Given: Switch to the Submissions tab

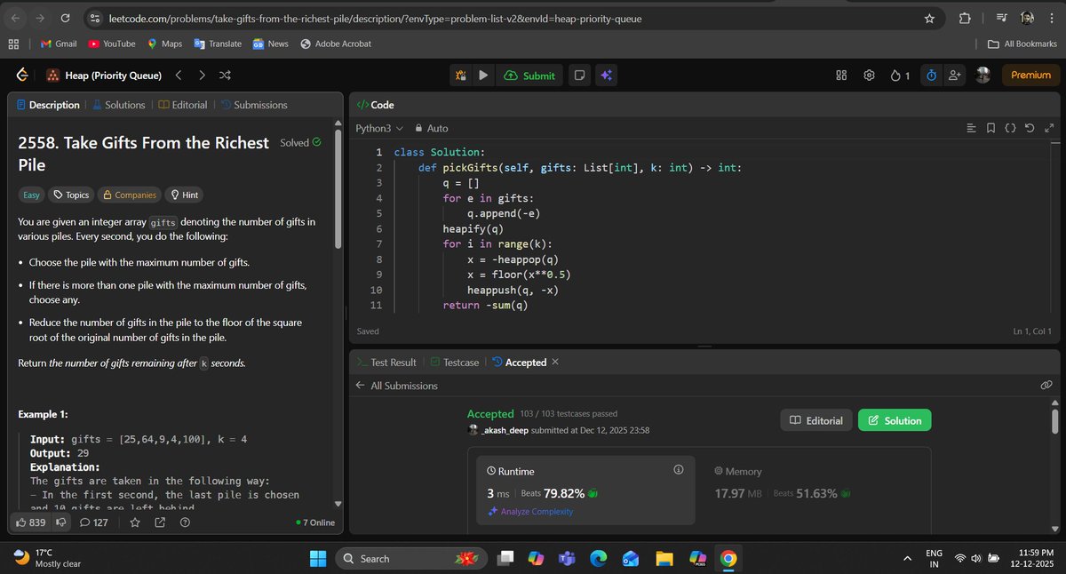Looking at the screenshot, I should point(254,105).
